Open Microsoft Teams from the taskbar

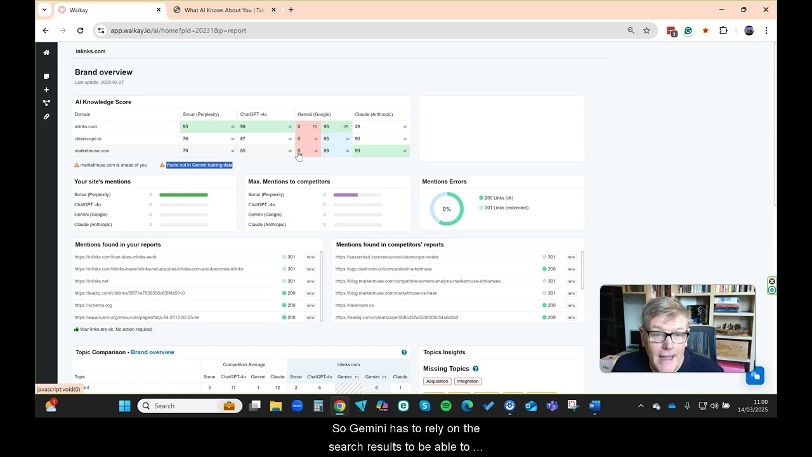pos(552,406)
